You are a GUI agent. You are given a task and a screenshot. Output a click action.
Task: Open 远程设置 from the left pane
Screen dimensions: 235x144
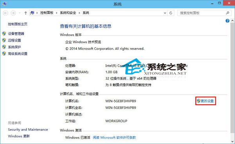pos(14,40)
